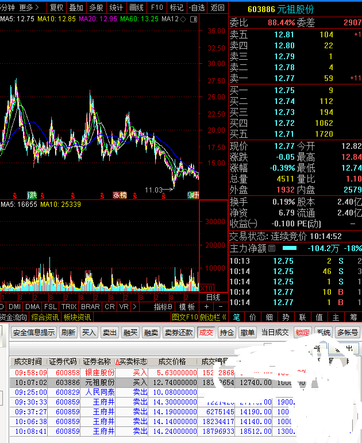Click the diamond icon next to MA12

coord(183,19)
